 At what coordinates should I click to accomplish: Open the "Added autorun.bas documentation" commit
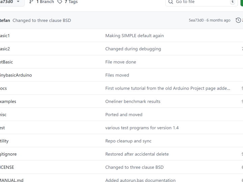[x=140, y=180]
